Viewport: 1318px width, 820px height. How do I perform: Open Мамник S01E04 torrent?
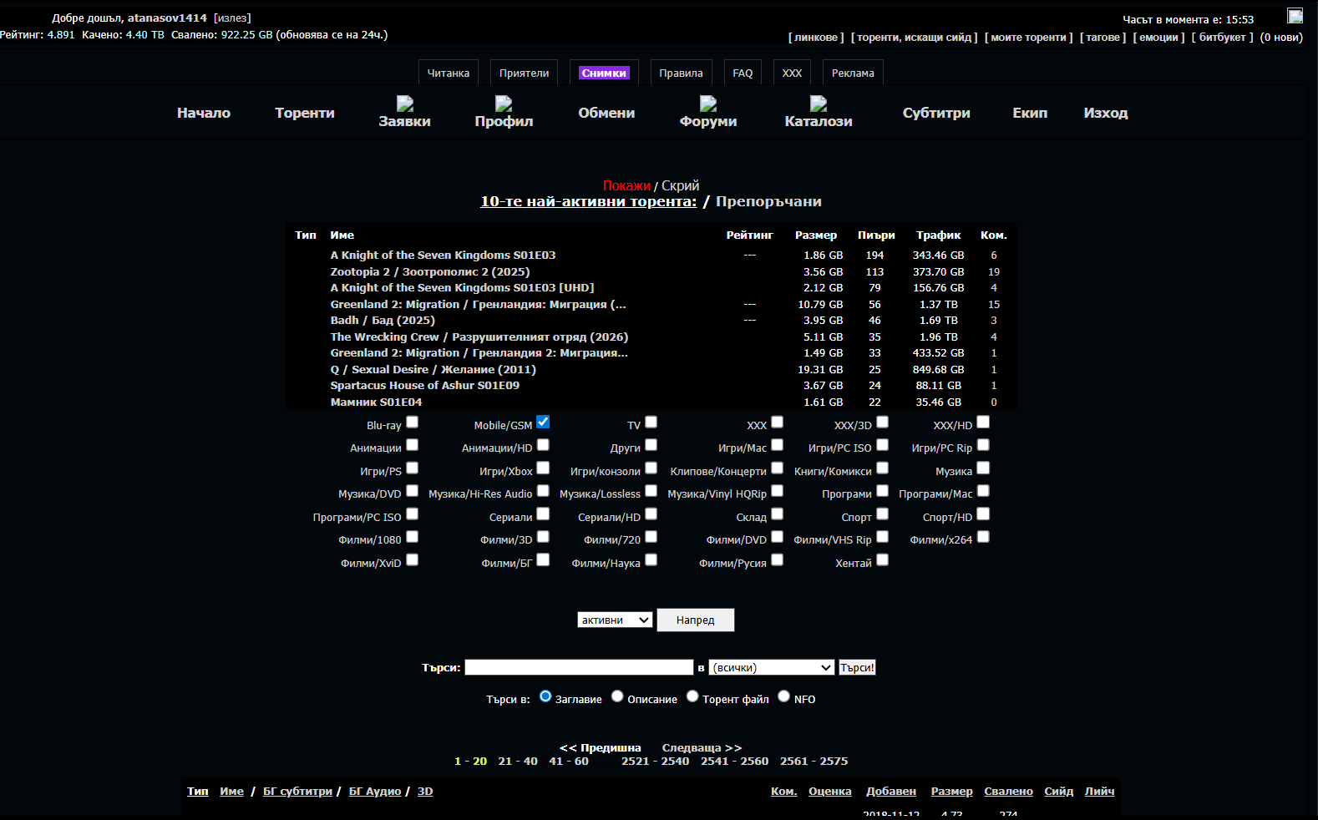tap(376, 402)
